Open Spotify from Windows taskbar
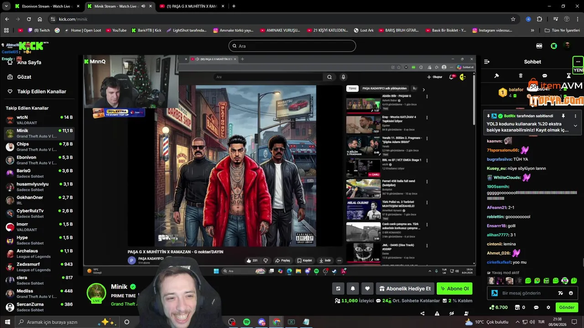Screen dimensions: 584x328 (x=247, y=322)
